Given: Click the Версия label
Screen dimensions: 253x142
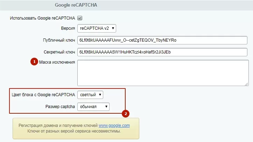Looking at the screenshot, I should click(x=68, y=28).
